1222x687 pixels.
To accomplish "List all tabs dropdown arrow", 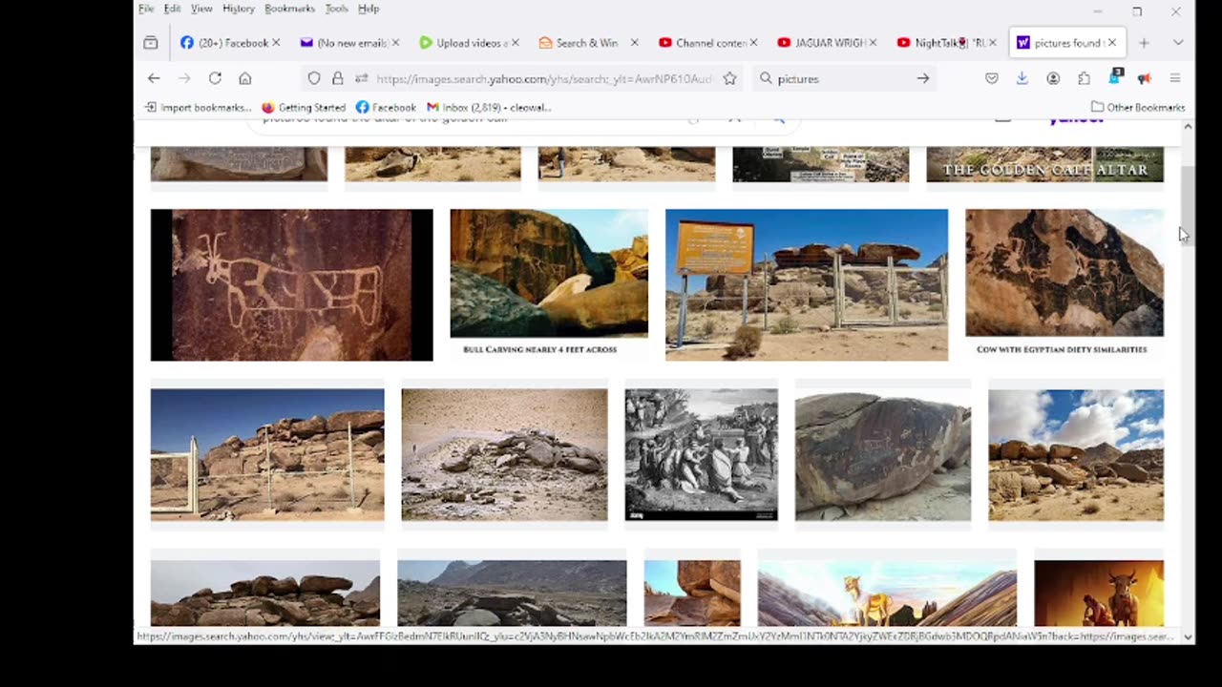I will [x=1178, y=43].
